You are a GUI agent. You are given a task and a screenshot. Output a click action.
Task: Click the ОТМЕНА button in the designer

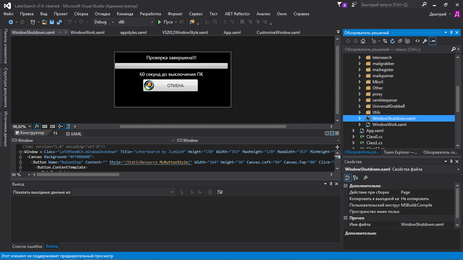[x=170, y=86]
